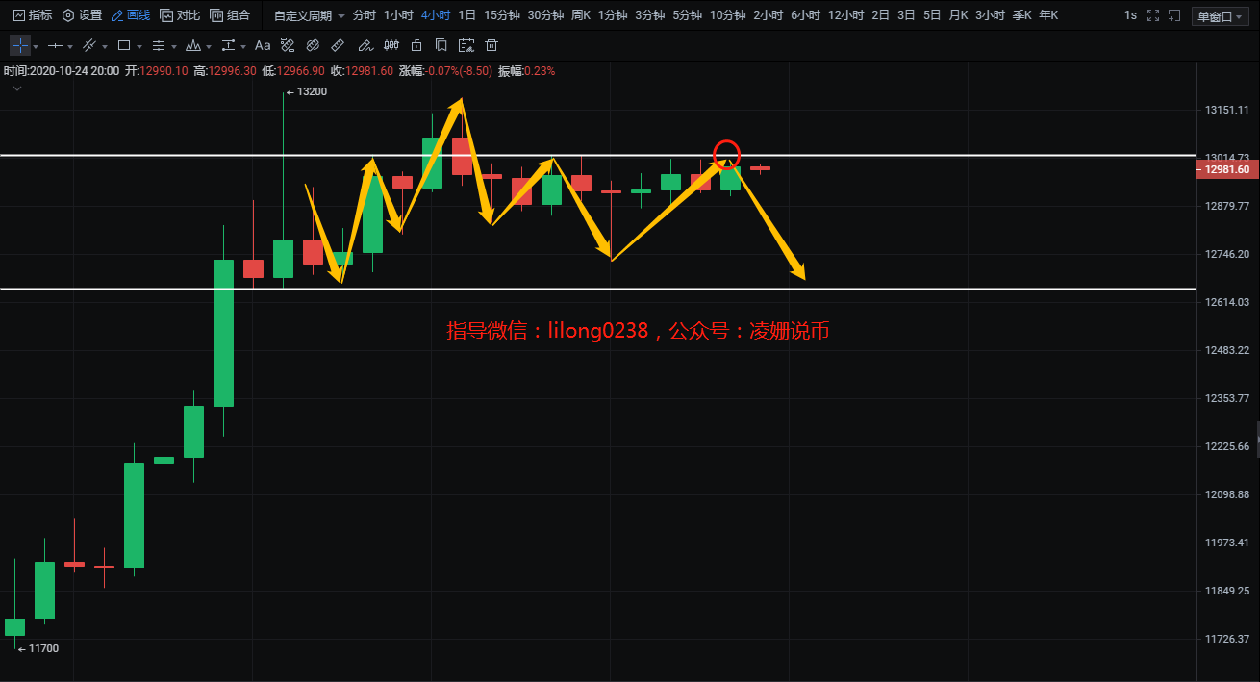Select the freehand pen drawing tool
This screenshot has width=1260, height=682.
click(364, 45)
